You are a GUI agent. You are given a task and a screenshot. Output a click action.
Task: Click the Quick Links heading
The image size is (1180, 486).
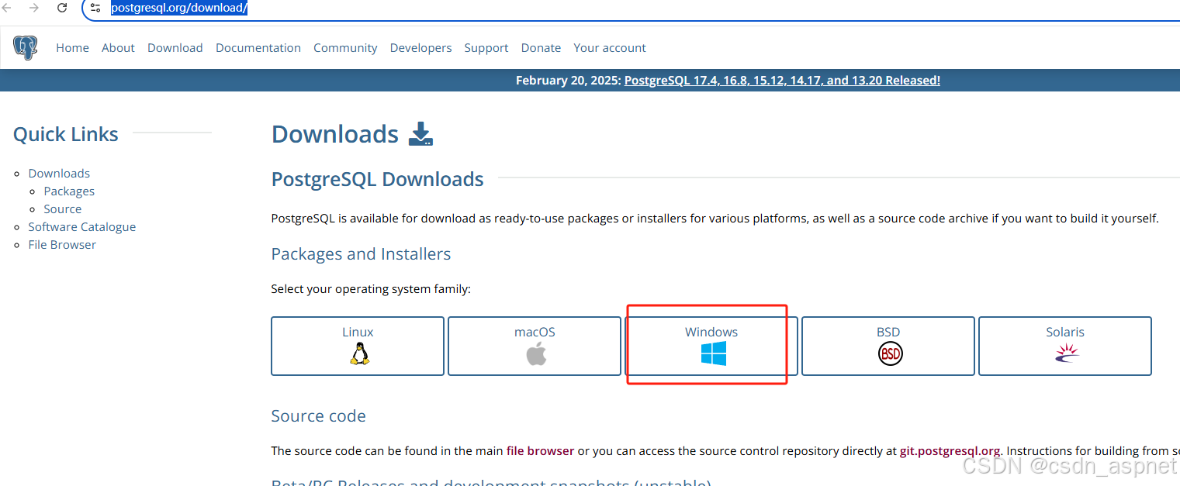pyautogui.click(x=66, y=134)
